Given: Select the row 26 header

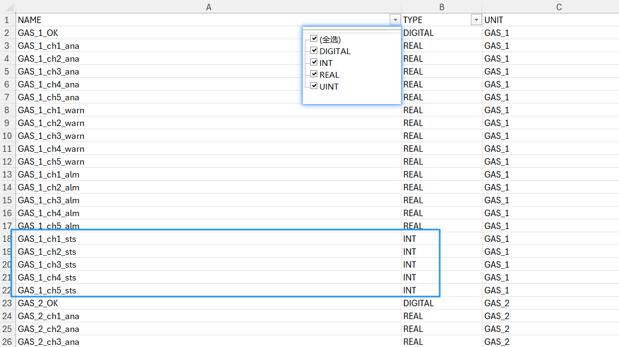Looking at the screenshot, I should click(x=8, y=342).
